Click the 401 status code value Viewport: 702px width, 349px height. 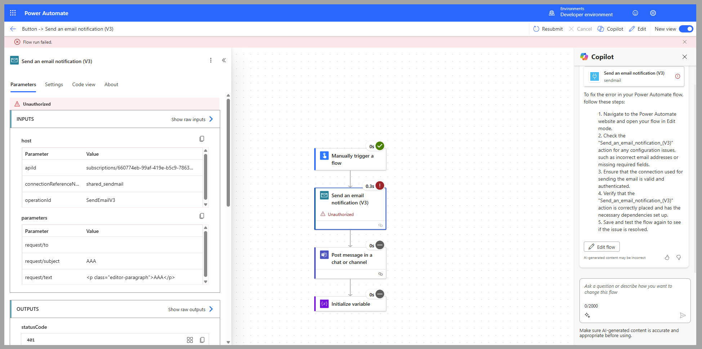(x=31, y=340)
